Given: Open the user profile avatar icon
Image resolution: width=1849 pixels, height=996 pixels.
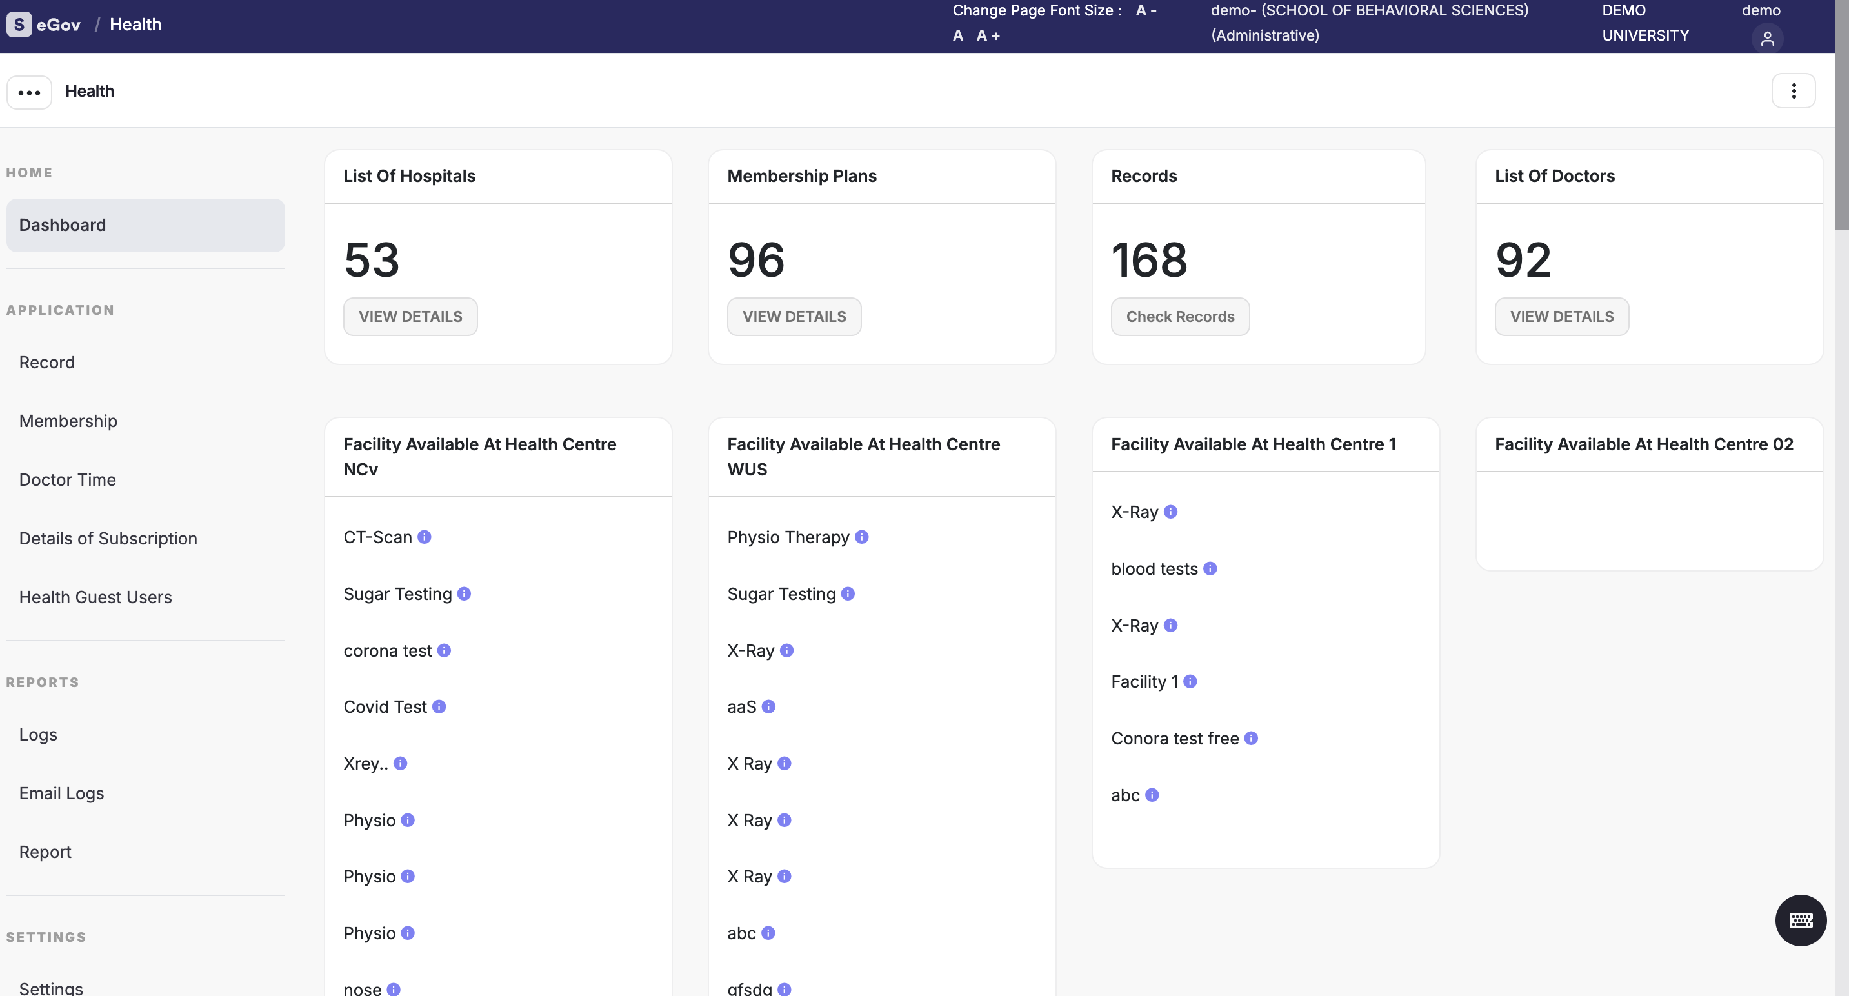Looking at the screenshot, I should [x=1767, y=38].
